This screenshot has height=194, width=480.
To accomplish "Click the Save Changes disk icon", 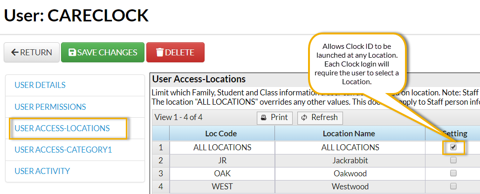I will (72, 53).
